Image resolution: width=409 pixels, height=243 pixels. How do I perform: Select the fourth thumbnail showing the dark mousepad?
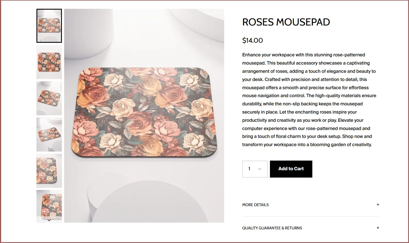[x=49, y=134]
